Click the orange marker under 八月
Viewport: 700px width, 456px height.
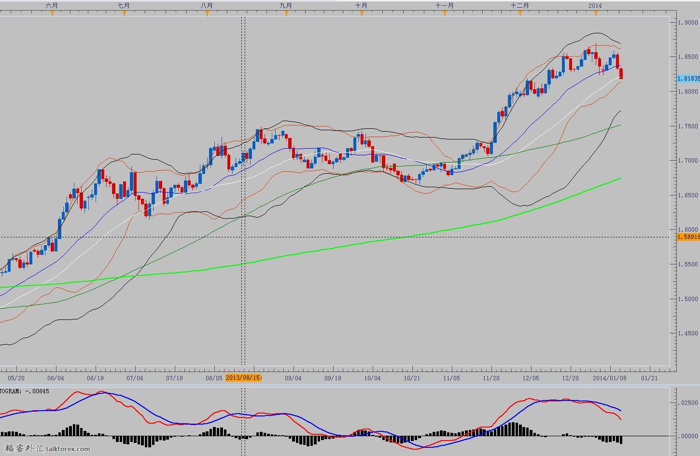click(207, 13)
